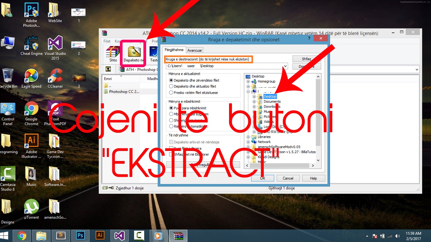Open Adobe Photoshop desktop shortcut

pos(32,14)
